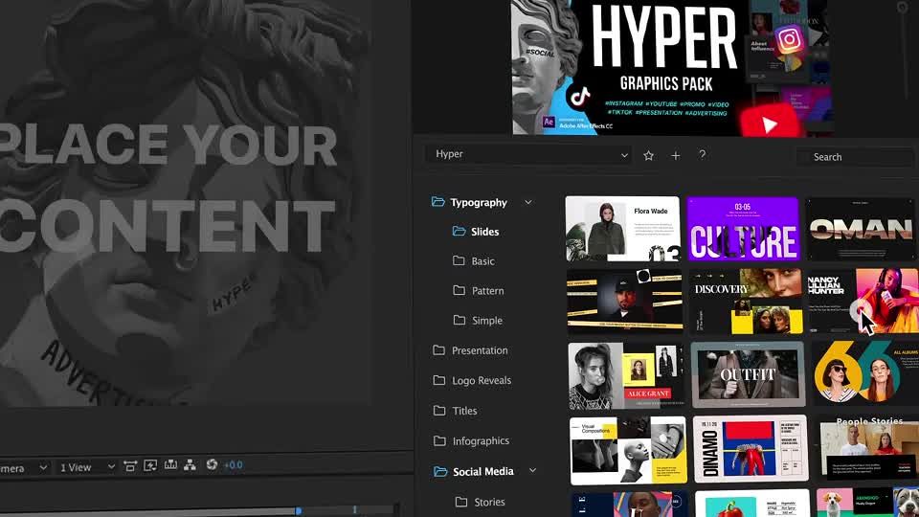Click the plus add icon
The height and width of the screenshot is (517, 919).
tap(675, 155)
